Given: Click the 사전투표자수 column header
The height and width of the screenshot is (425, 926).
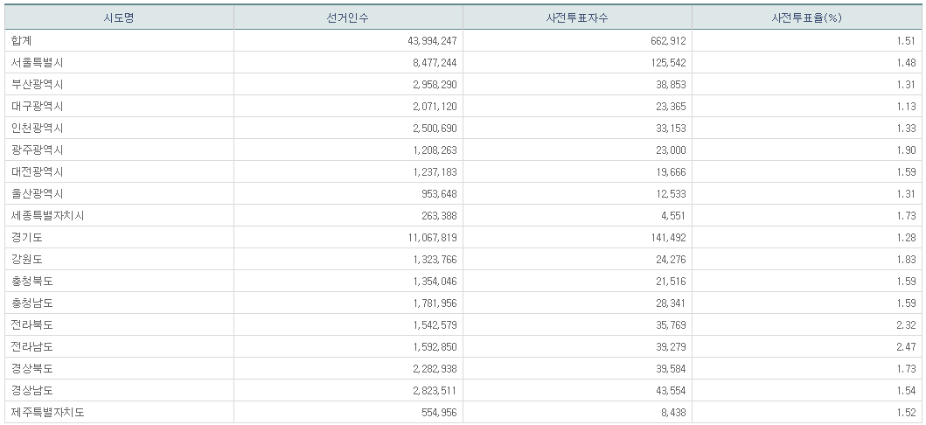Looking at the screenshot, I should coord(577,17).
